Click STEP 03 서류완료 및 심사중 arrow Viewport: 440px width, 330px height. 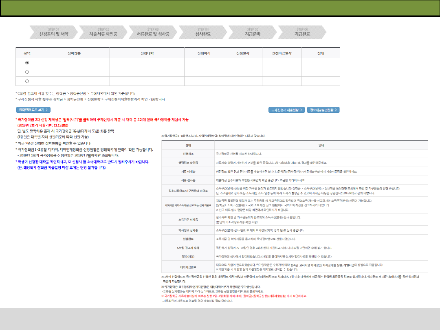pos(153,32)
